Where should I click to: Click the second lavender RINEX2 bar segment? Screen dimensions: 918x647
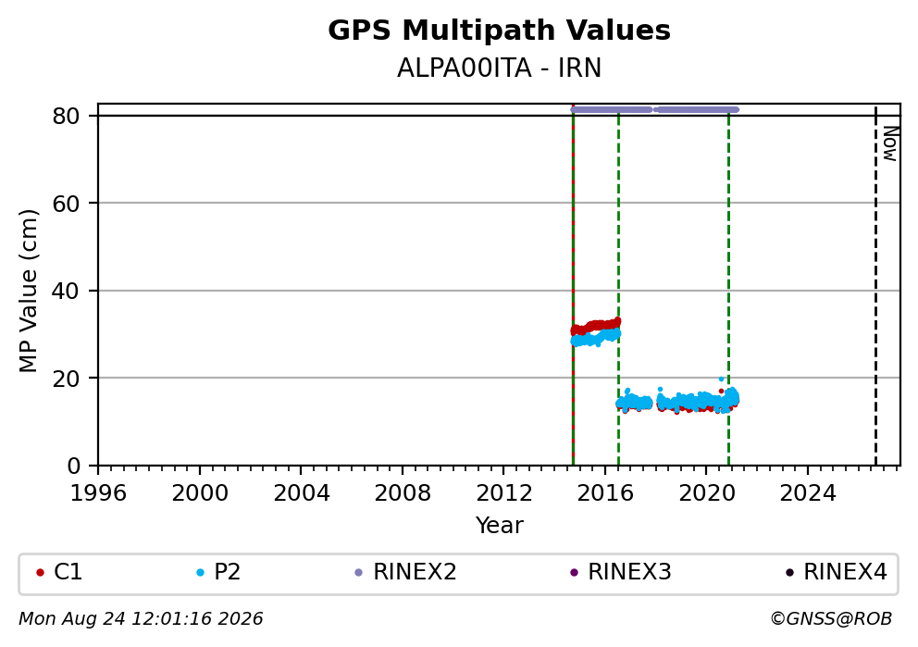click(697, 109)
